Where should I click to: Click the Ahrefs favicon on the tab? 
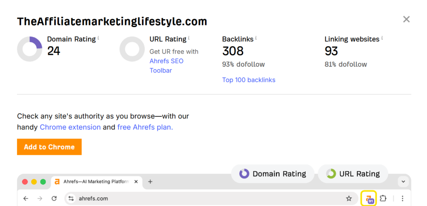click(x=57, y=181)
